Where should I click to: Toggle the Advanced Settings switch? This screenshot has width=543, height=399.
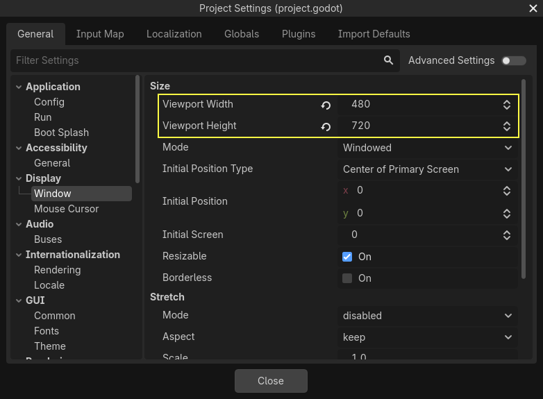click(514, 60)
